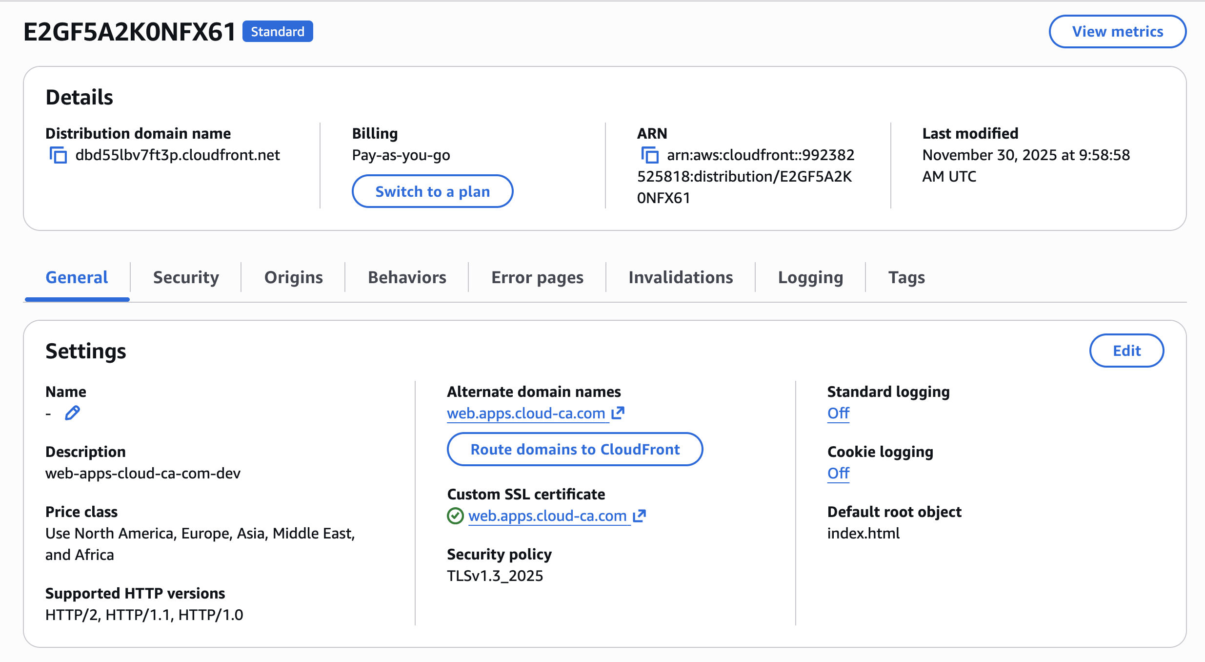Click Switch to a plan
Viewport: 1205px width, 662px height.
point(432,191)
